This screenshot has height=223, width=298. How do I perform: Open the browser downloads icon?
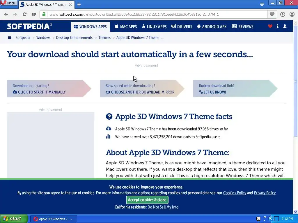pos(283,14)
